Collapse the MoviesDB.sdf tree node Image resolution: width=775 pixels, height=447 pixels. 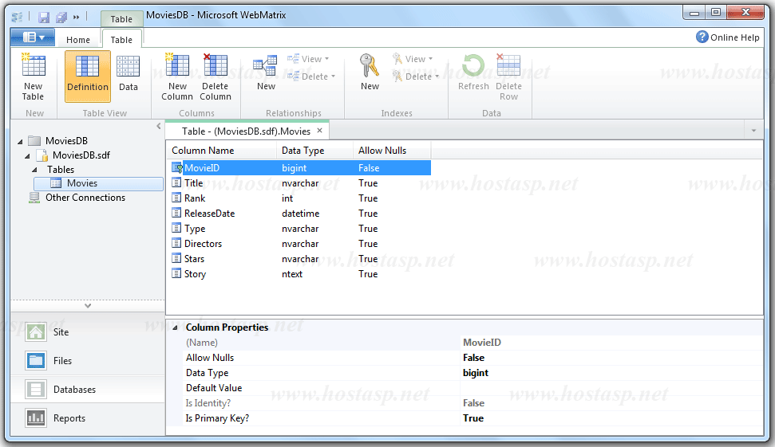click(27, 155)
